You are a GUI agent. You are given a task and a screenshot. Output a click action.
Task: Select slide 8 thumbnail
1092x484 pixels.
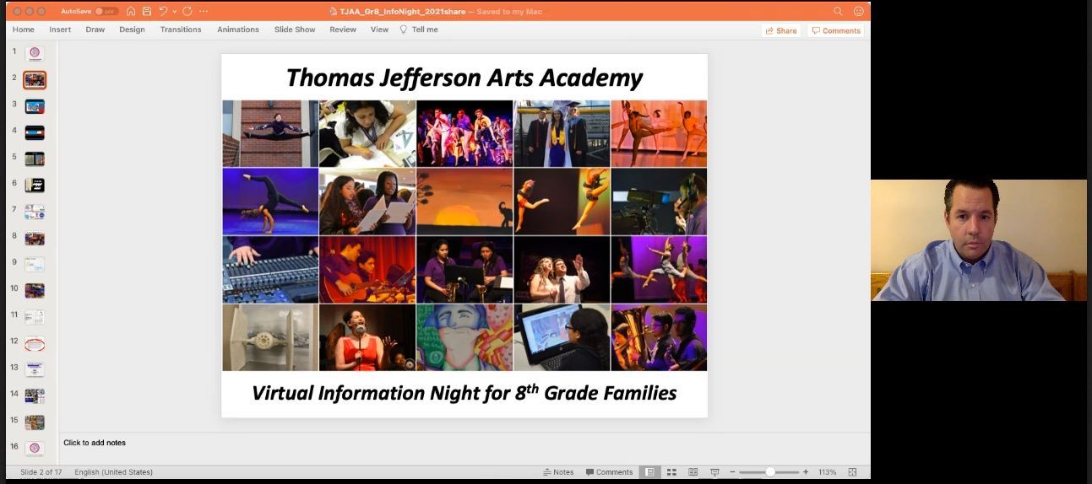[x=35, y=238]
